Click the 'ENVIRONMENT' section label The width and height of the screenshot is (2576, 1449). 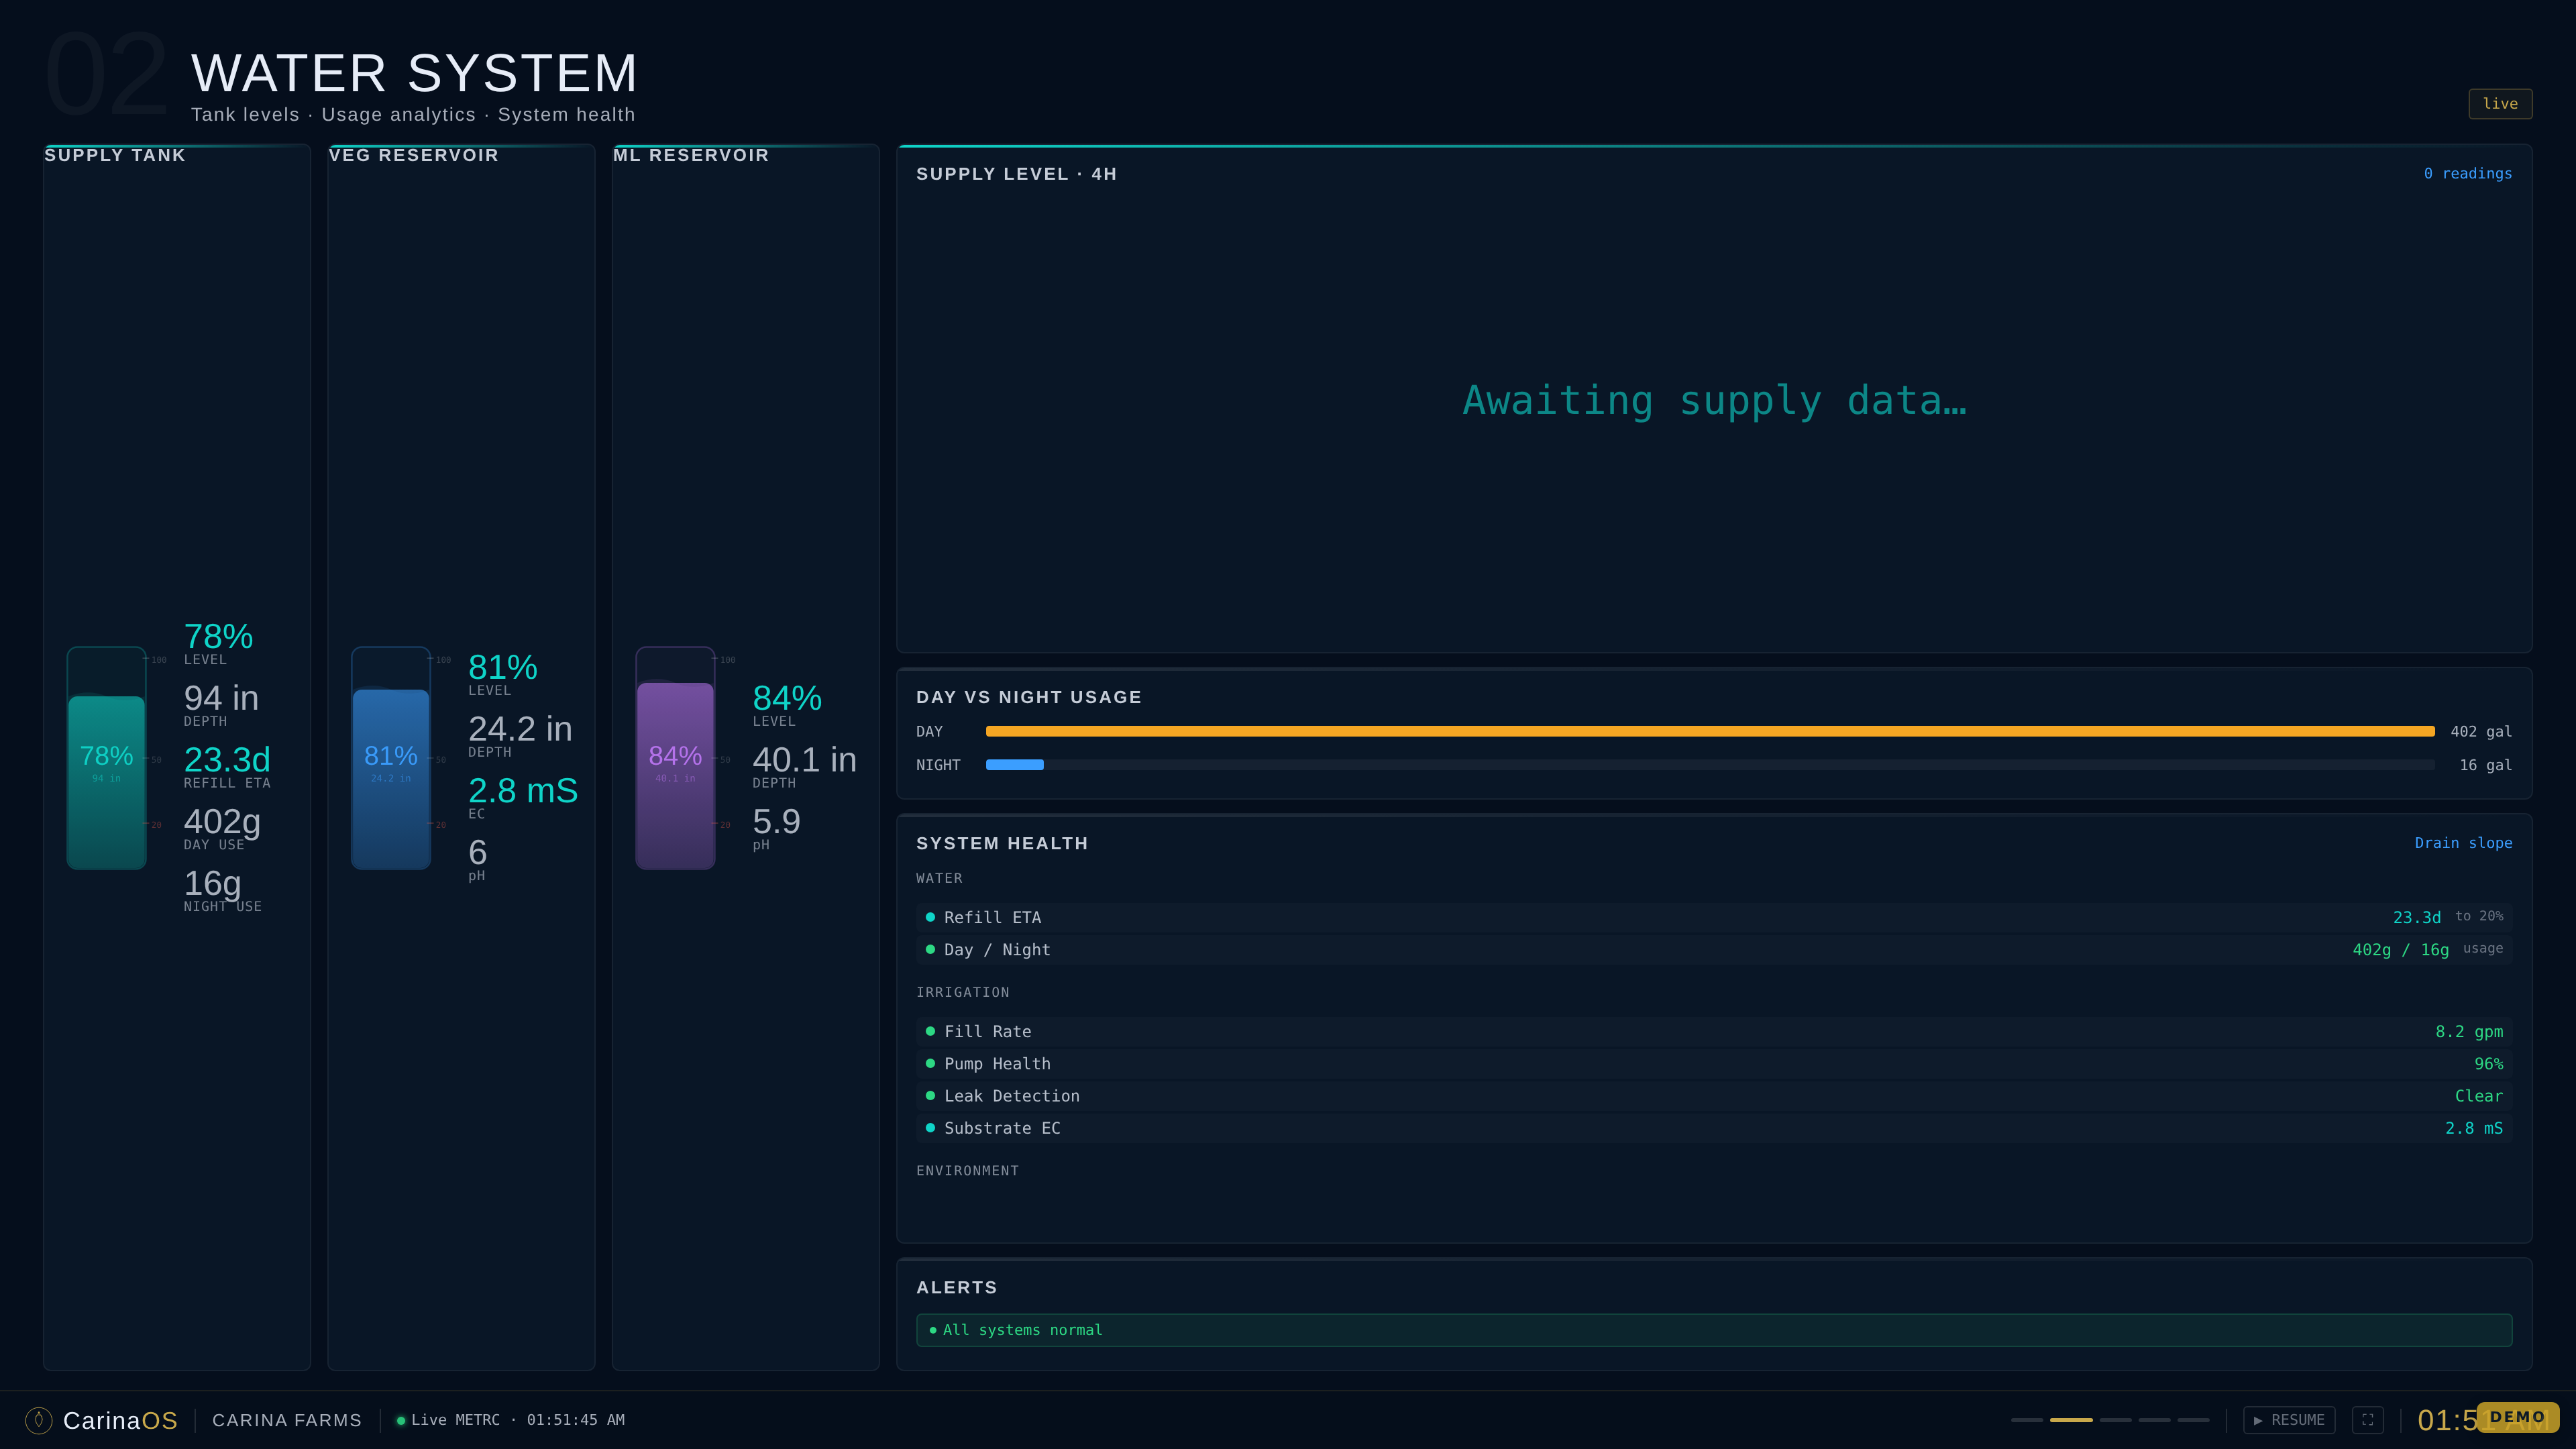click(967, 1170)
